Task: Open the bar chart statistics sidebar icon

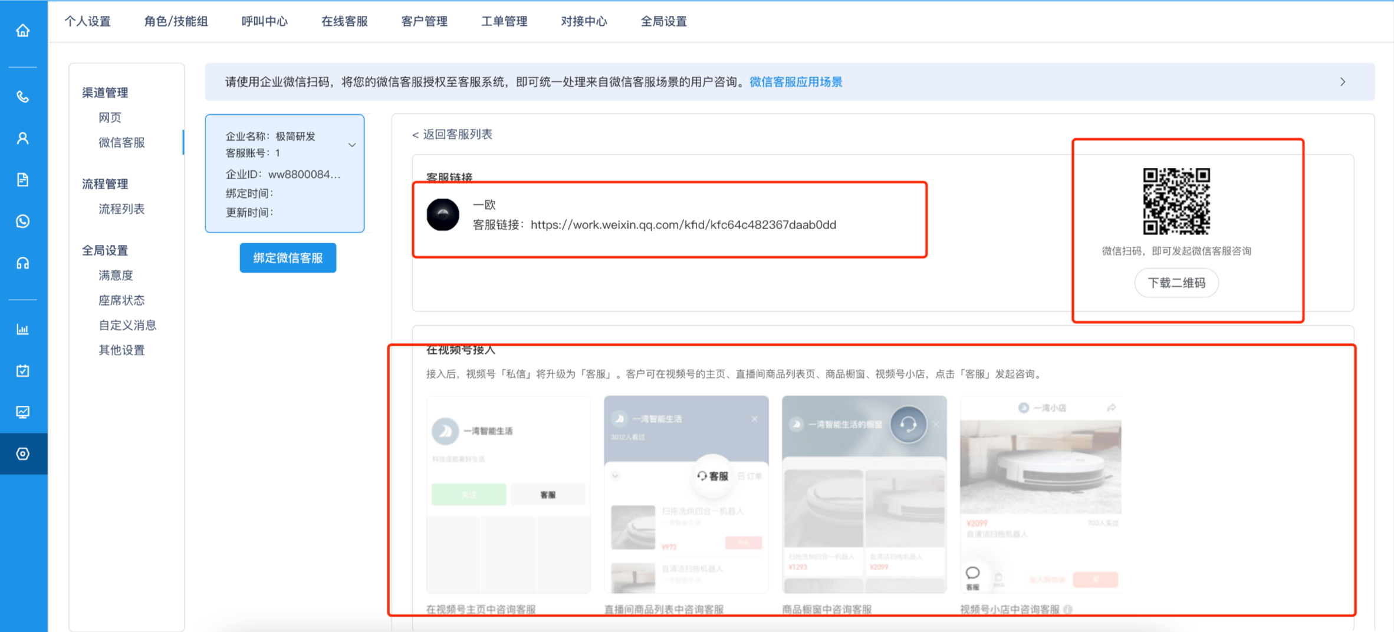Action: tap(23, 329)
